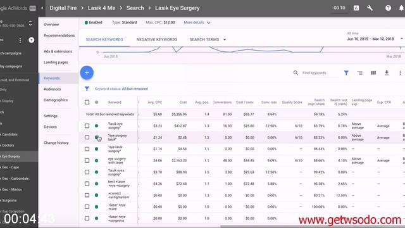405x228 pixels.
Task: Click status dot for "lasik eye surgery"
Action: pos(96,126)
